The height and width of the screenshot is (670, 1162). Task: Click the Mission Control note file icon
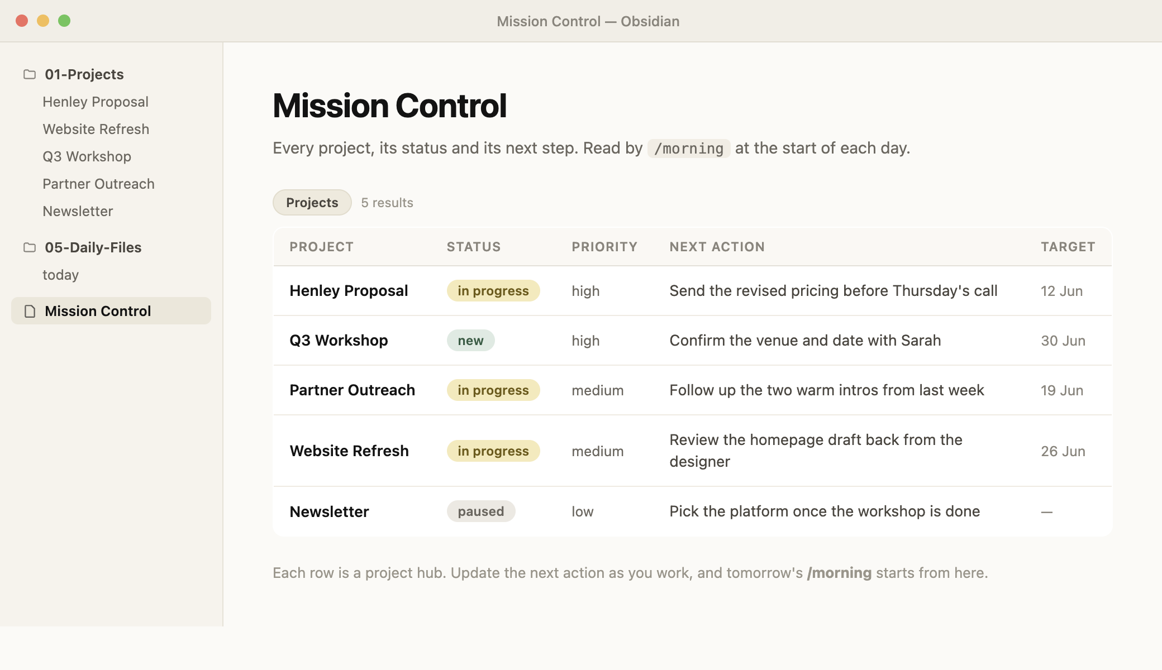point(30,311)
